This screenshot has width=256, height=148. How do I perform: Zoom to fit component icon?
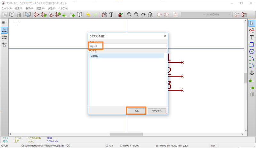[150, 15]
